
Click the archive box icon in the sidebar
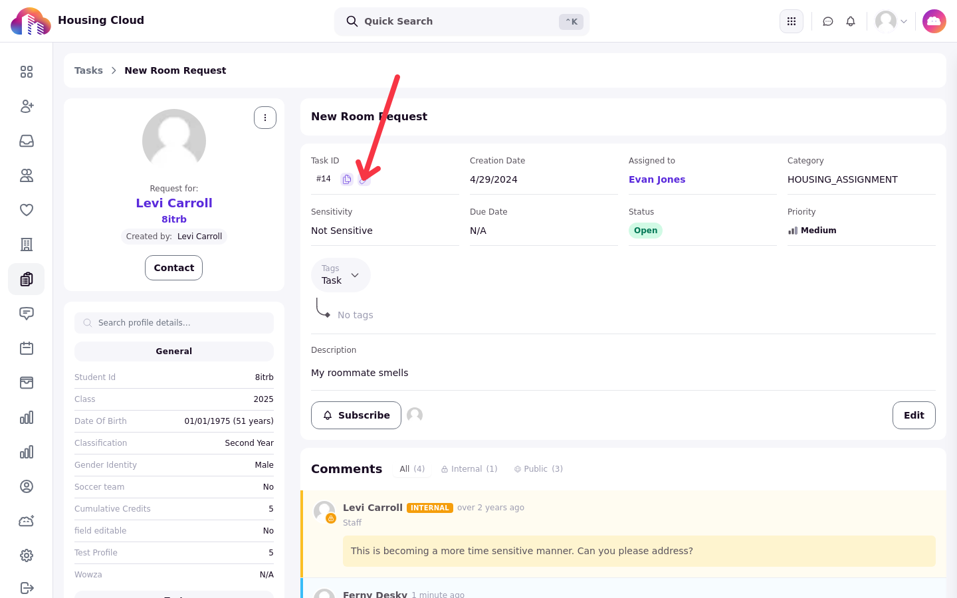27,383
